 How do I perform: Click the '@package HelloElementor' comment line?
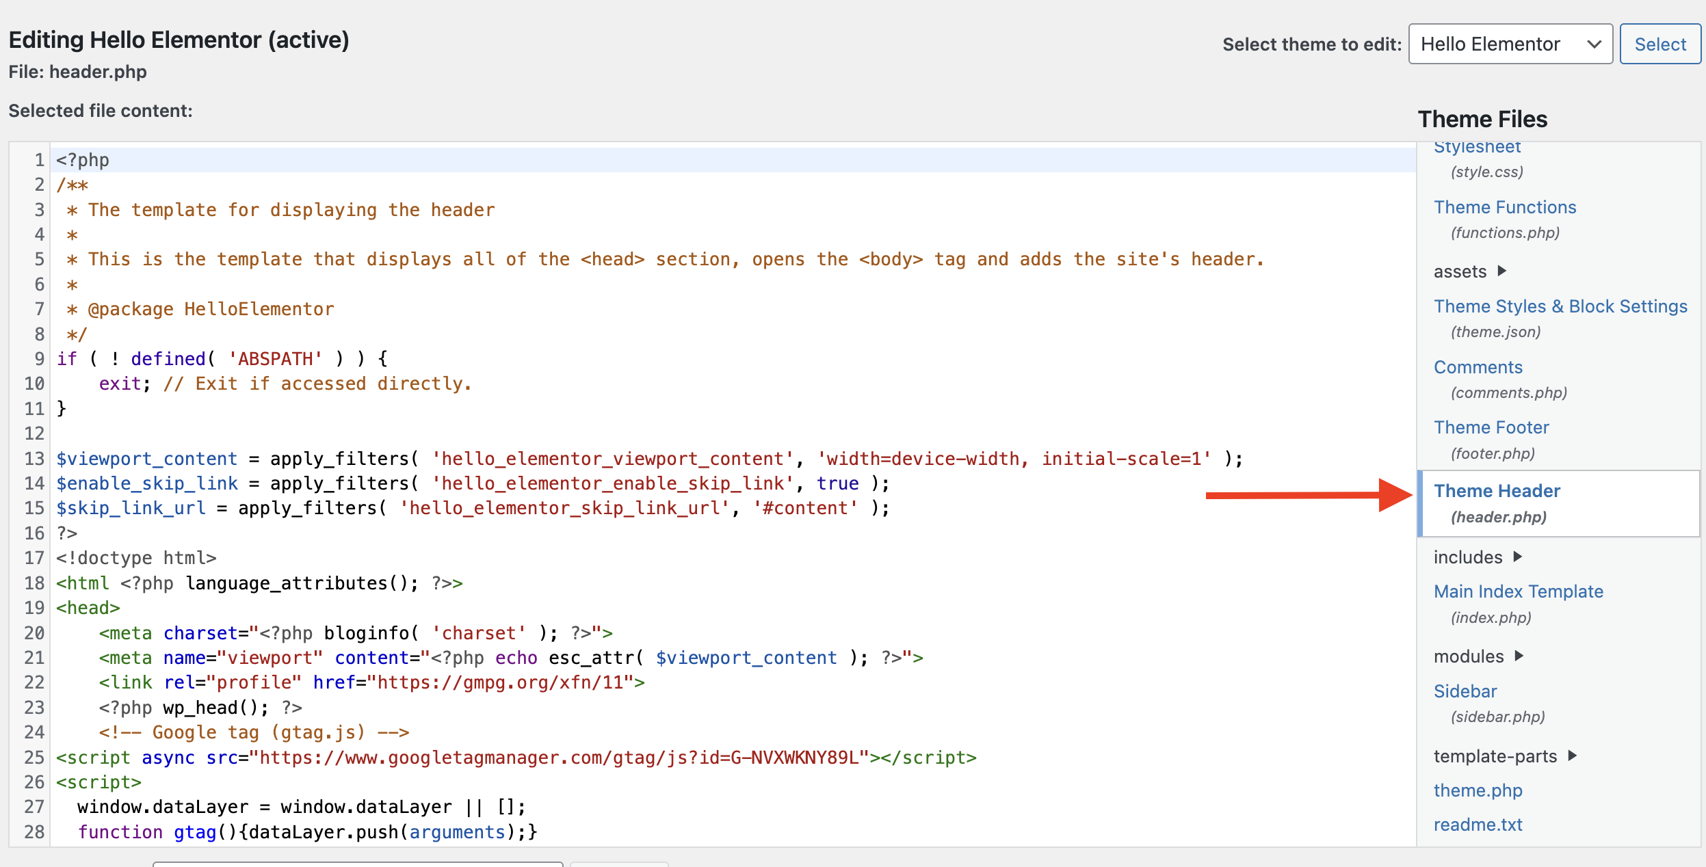pos(200,309)
